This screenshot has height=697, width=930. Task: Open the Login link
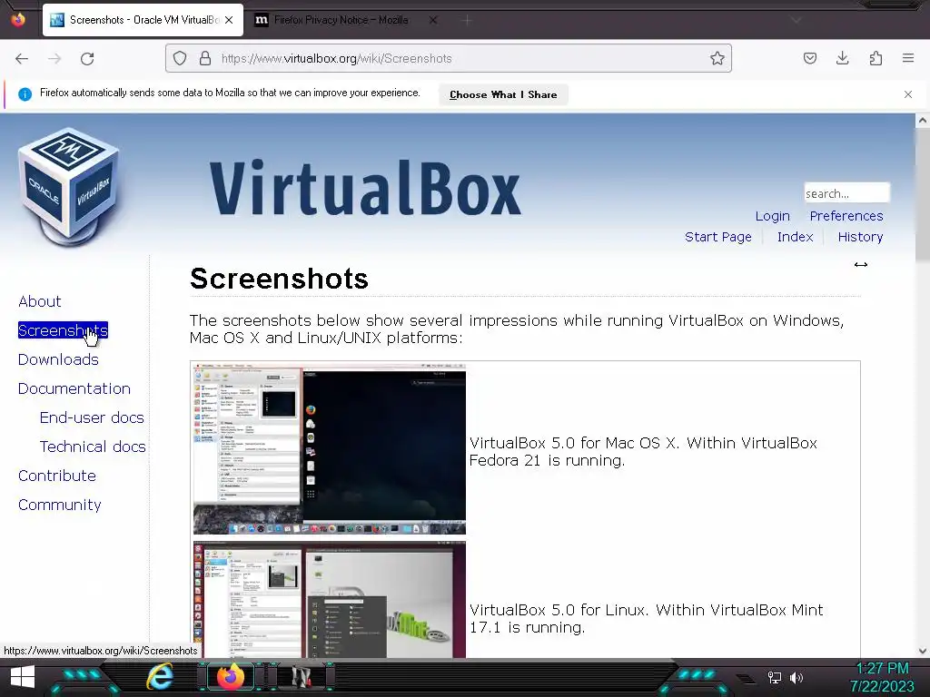(x=772, y=216)
